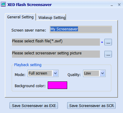Switch to the General Setting tab
Viewport: 123px width, 113px height.
coord(20,17)
